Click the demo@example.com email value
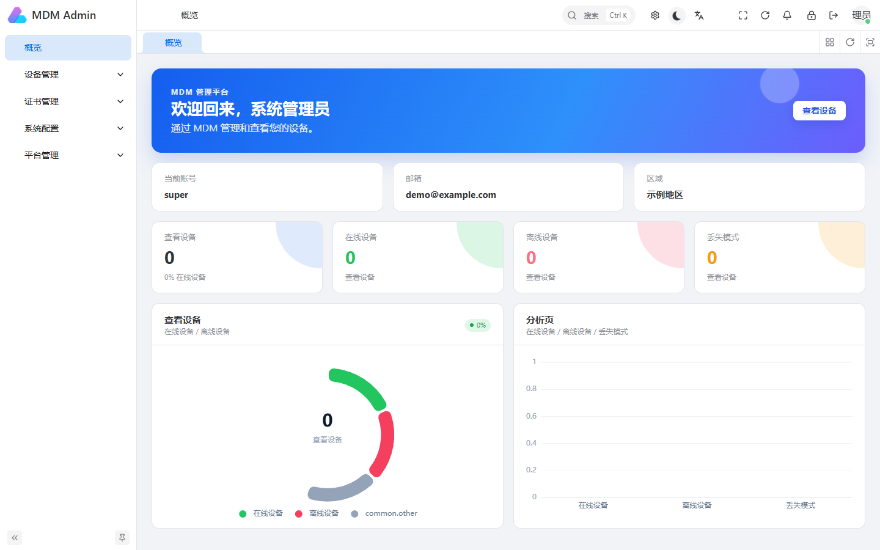This screenshot has width=880, height=550. pos(451,195)
